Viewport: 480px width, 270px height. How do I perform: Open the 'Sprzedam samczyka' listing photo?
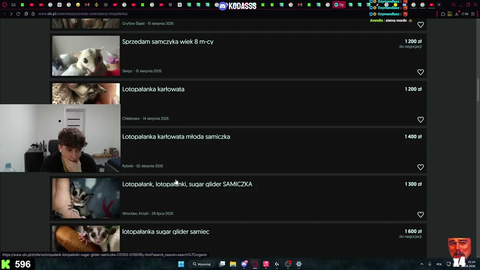[86, 55]
